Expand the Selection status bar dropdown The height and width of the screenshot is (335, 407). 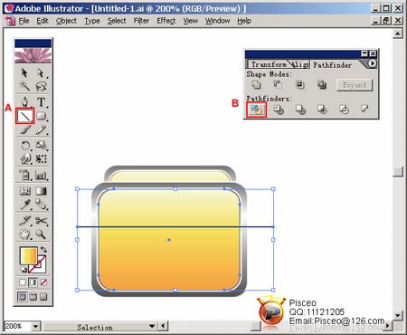tap(152, 326)
